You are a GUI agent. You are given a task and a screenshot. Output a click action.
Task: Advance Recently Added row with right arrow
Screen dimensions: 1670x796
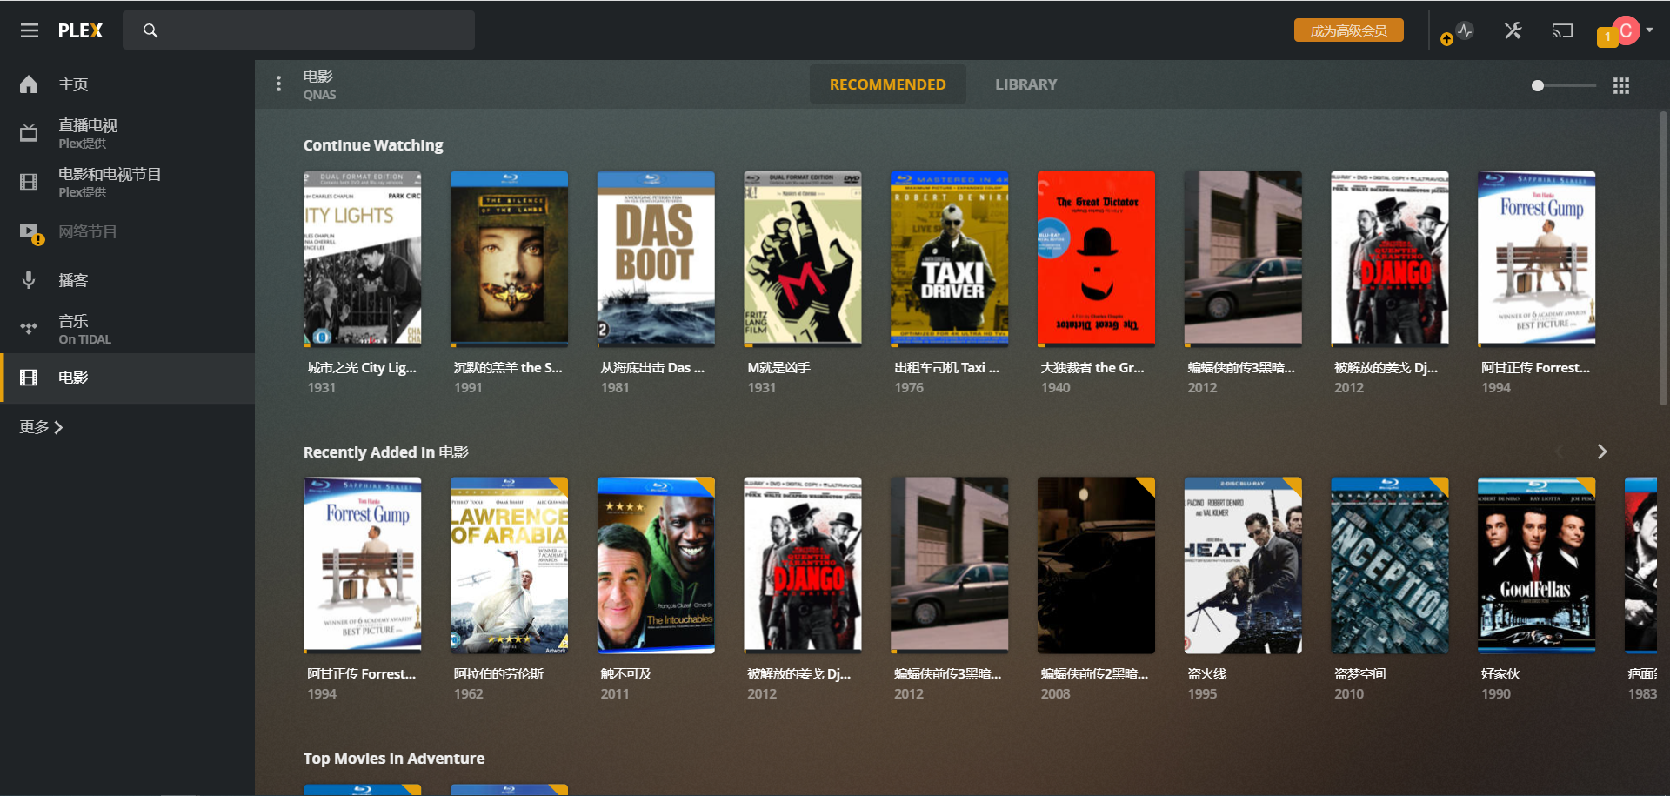[x=1602, y=452]
